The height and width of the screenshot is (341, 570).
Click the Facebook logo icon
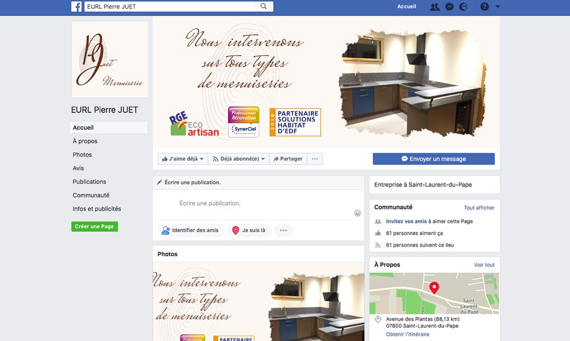tap(76, 6)
